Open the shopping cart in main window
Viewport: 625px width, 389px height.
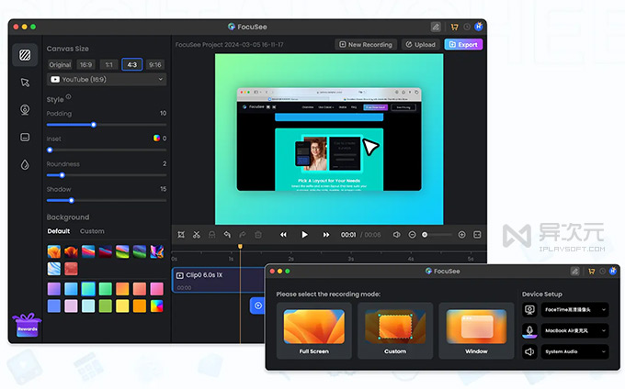point(454,27)
